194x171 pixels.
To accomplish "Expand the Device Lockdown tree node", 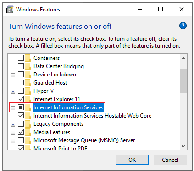I will click(x=13, y=75).
